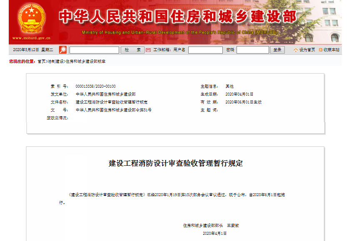
Task: Click the orange search magnifier icon
Action: (63, 50)
